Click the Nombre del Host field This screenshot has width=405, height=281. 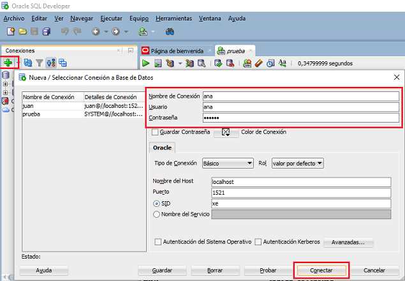301,182
